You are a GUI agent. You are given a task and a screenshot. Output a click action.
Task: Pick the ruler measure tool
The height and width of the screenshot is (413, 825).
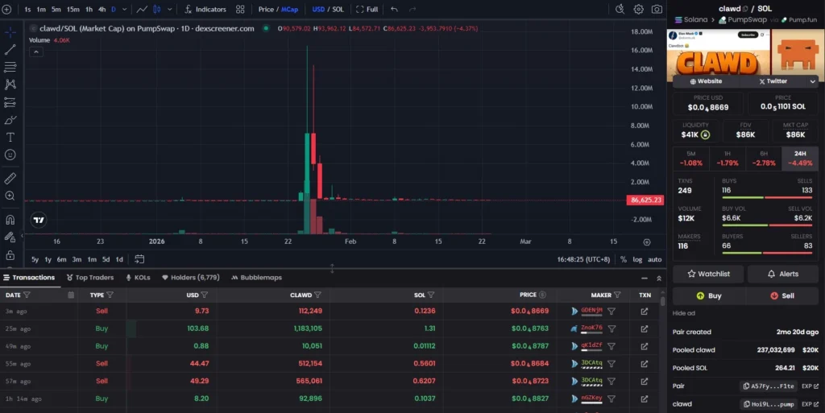(10, 178)
